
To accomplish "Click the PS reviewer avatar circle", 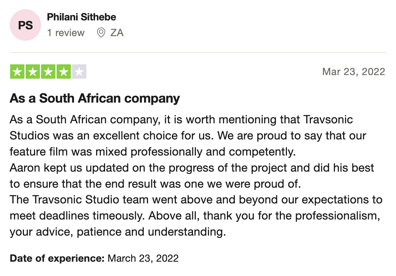I will coord(25,25).
